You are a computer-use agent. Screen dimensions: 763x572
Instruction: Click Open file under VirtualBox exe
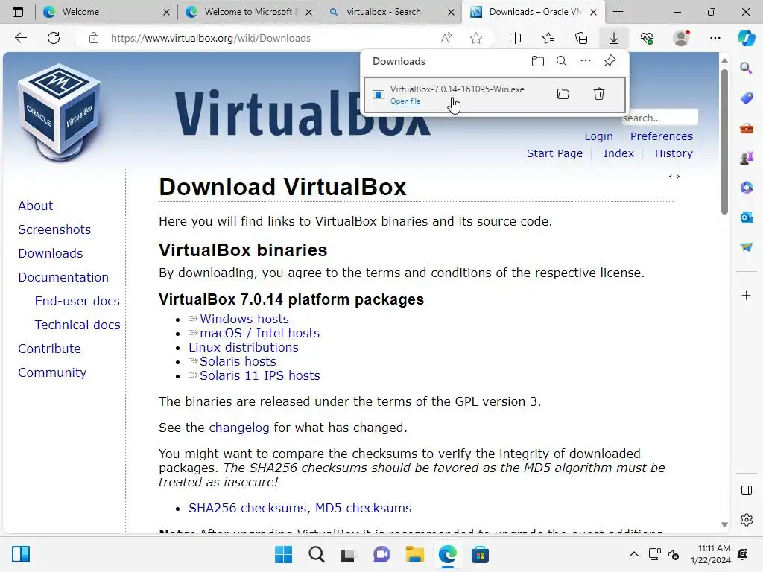pyautogui.click(x=405, y=101)
